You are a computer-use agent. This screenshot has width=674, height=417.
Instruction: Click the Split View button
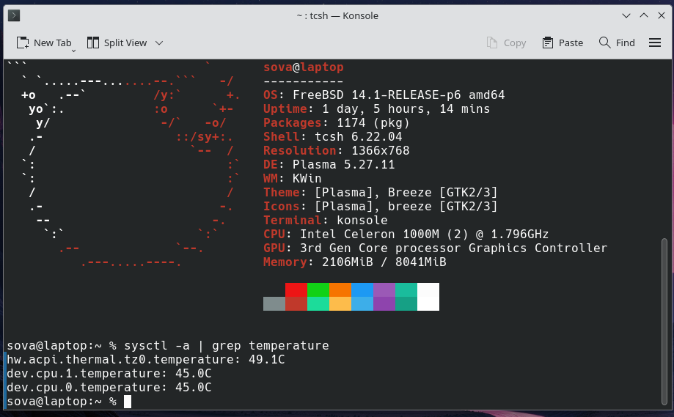tap(117, 43)
